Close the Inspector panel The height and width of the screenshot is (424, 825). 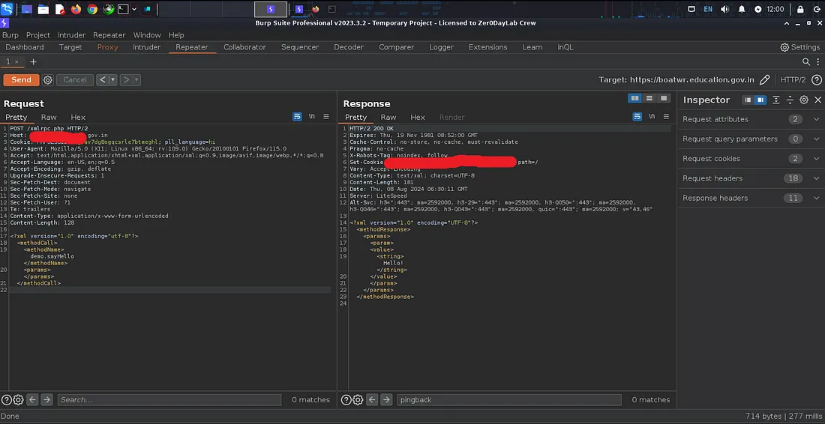(817, 100)
